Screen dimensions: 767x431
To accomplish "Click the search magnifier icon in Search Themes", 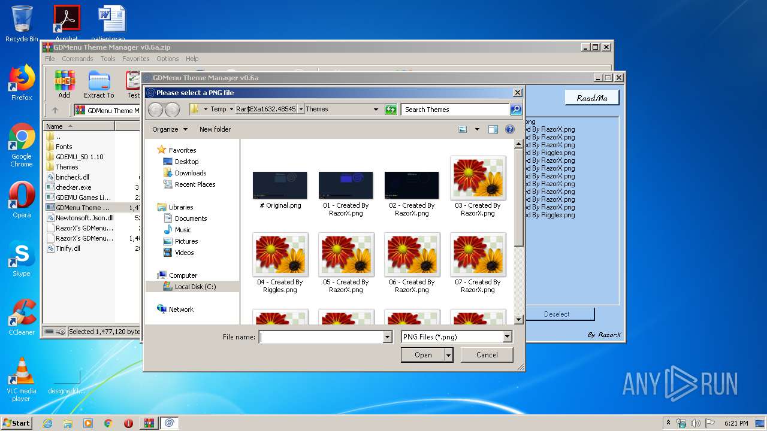I will pyautogui.click(x=516, y=110).
